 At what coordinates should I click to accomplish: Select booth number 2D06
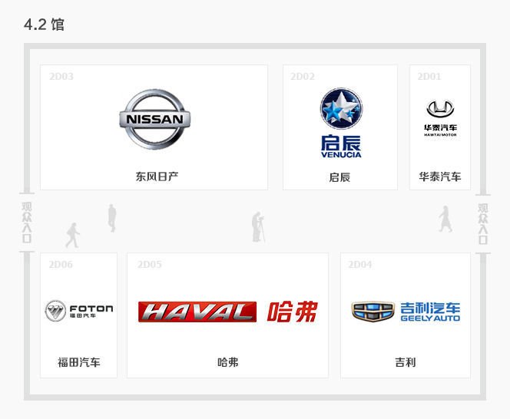coord(61,264)
